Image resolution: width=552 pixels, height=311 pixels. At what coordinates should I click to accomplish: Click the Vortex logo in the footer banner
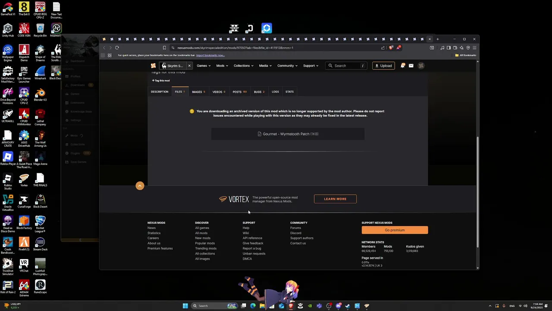pos(234,199)
